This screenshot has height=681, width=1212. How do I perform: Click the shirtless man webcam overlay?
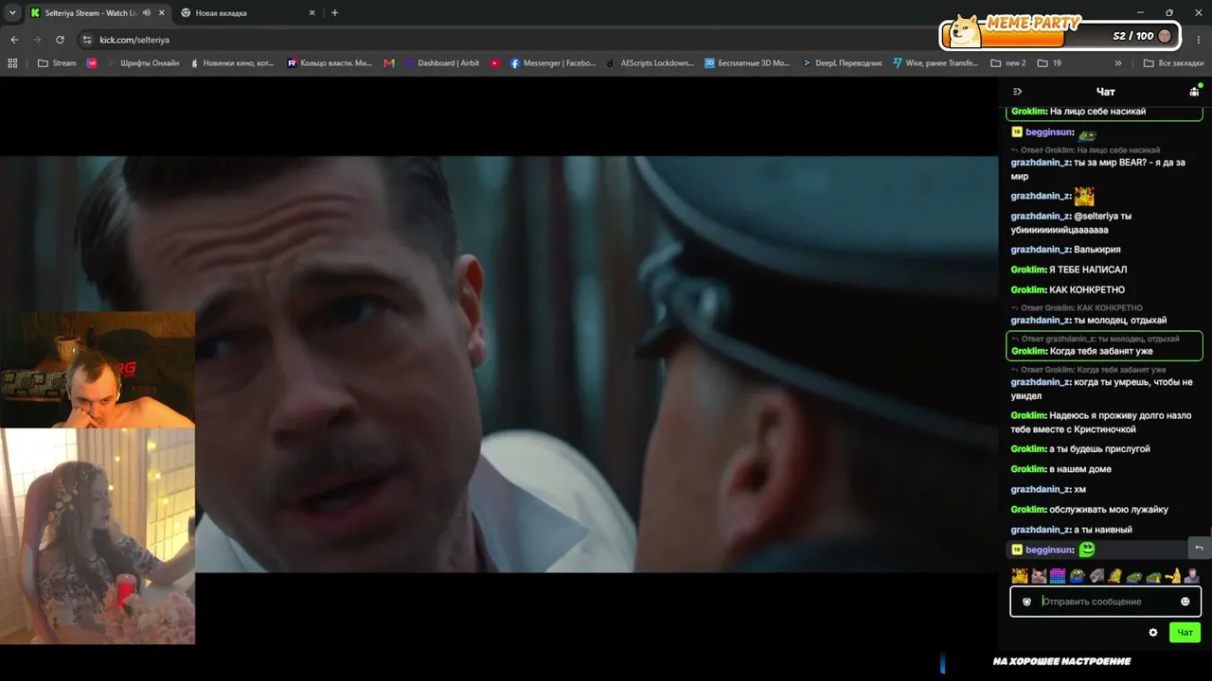coord(98,370)
